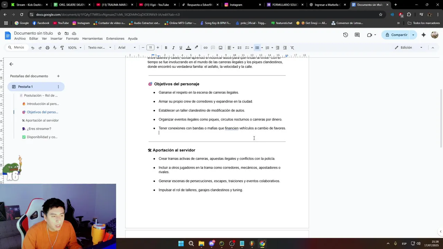Toggle the numbered list
This screenshot has width=443, height=249.
tap(267, 48)
